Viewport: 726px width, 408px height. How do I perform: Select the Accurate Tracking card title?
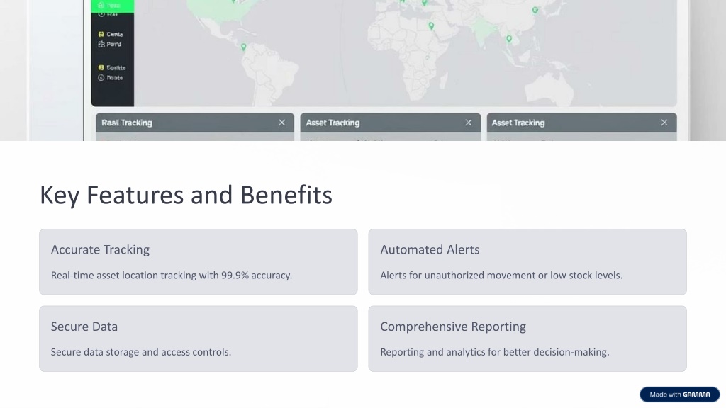100,250
